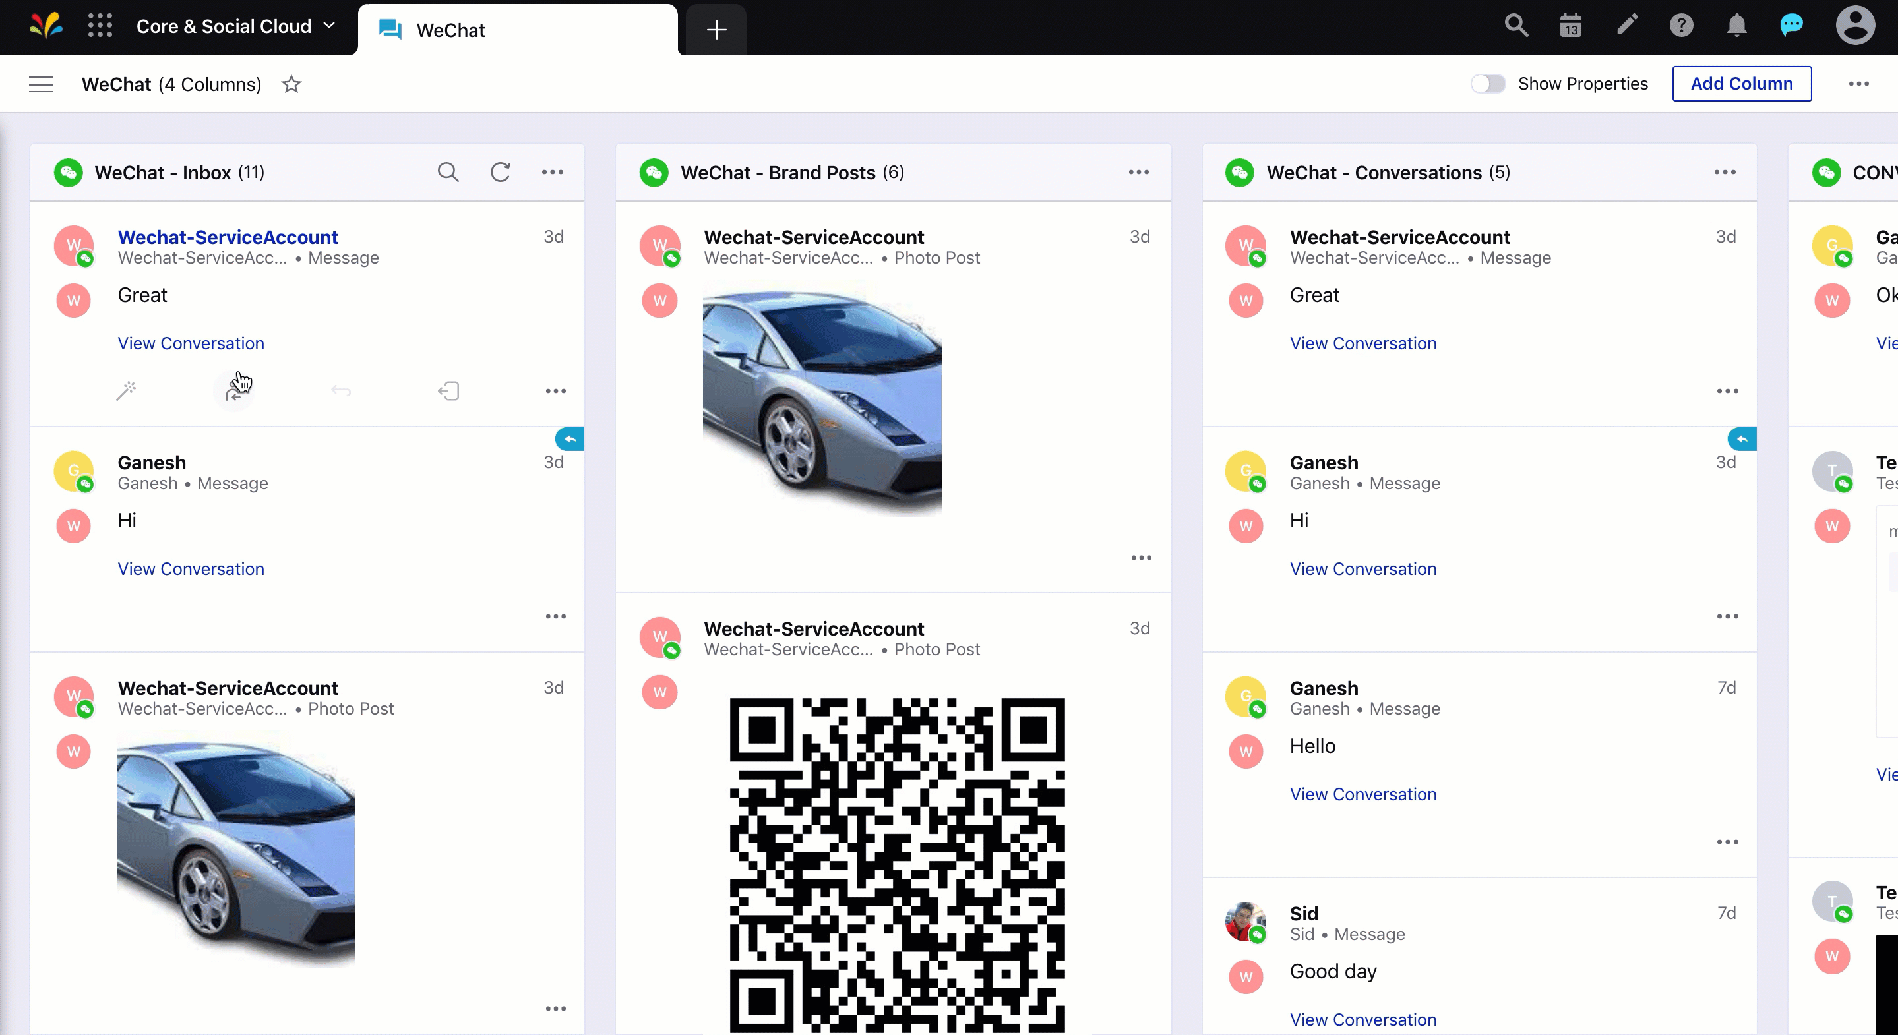
Task: Click replied badge on Inbox Ganesh card
Action: (x=570, y=439)
